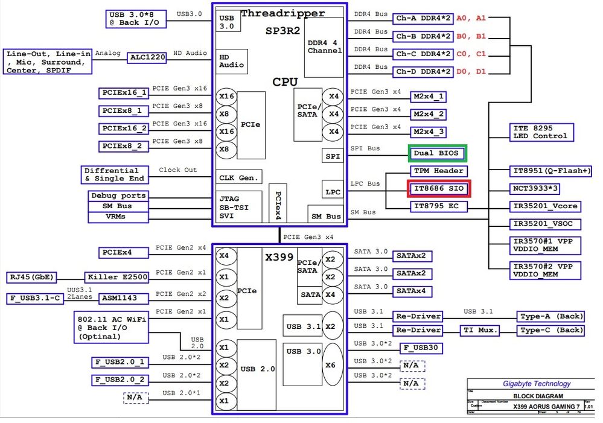Click the 'ITE 8295 LED Control' block
603x423 pixels.
coord(541,132)
